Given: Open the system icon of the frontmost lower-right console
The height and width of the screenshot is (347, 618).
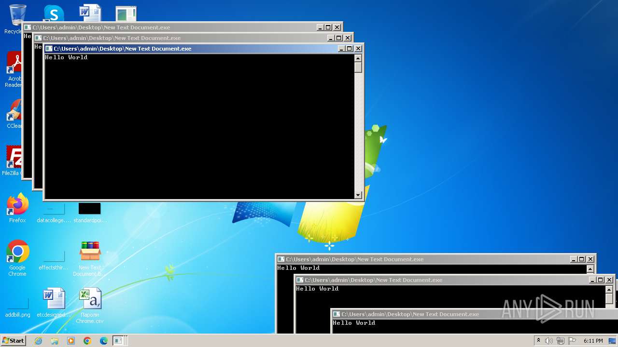Looking at the screenshot, I should click(x=337, y=314).
